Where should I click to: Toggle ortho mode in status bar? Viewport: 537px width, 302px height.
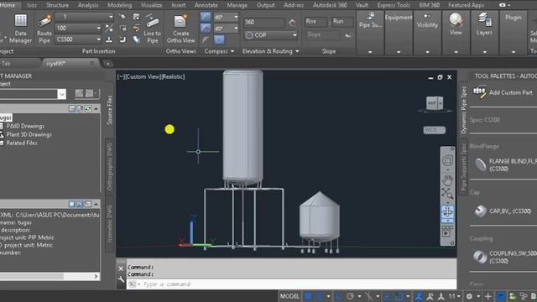[x=339, y=296]
